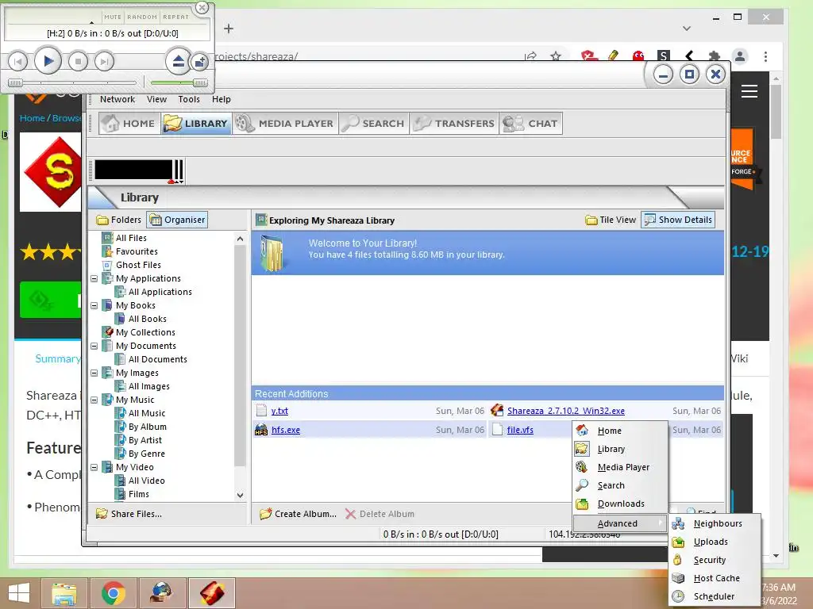Collapse the My Video node
Screen dimensions: 813x609
(x=94, y=467)
